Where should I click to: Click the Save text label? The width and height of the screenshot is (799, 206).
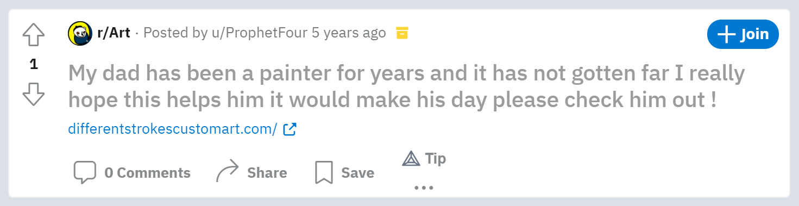pyautogui.click(x=357, y=173)
